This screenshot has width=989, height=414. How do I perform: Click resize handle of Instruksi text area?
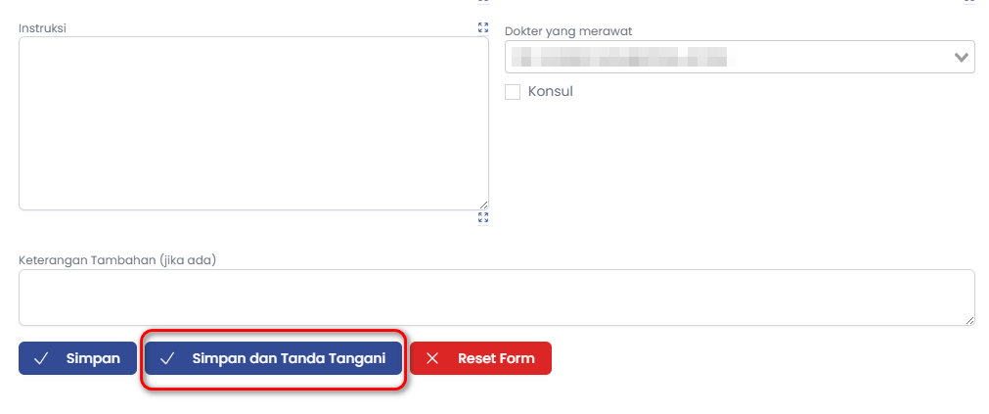pos(483,205)
